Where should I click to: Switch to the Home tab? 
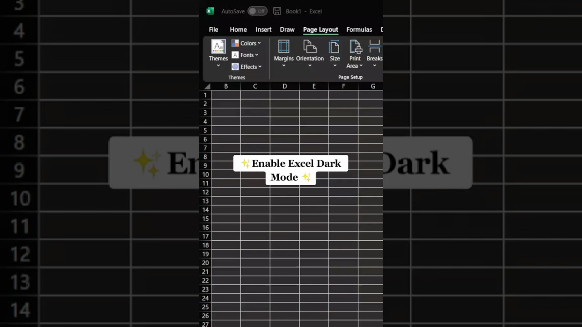(238, 30)
